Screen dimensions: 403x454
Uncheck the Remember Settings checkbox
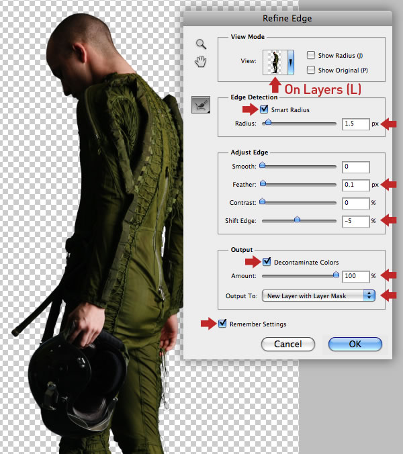tap(222, 324)
